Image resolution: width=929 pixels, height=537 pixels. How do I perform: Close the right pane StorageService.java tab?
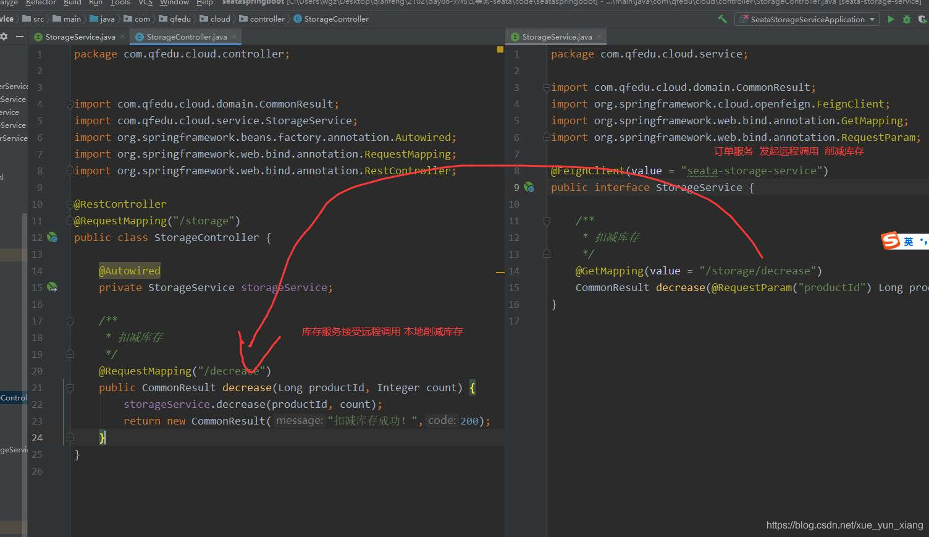pos(599,37)
